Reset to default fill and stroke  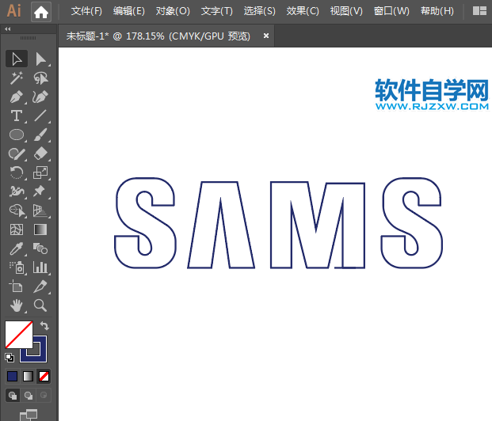pyautogui.click(x=10, y=358)
